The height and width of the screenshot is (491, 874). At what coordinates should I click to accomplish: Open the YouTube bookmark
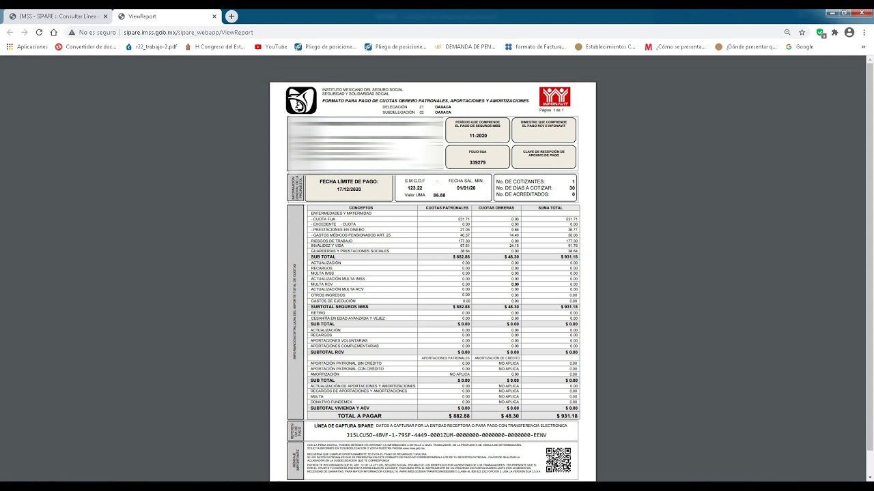coord(270,47)
